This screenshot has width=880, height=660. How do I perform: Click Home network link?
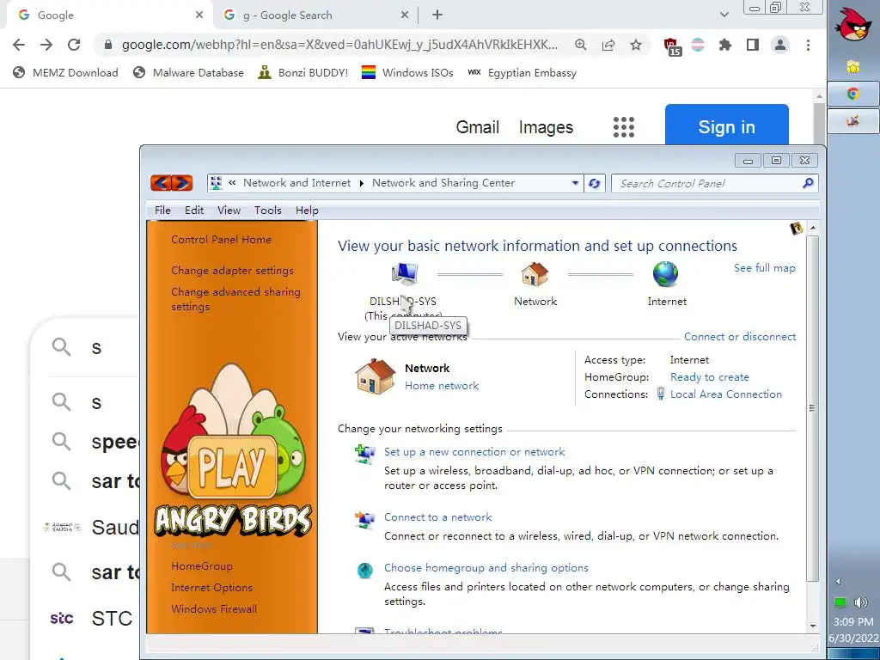point(442,386)
